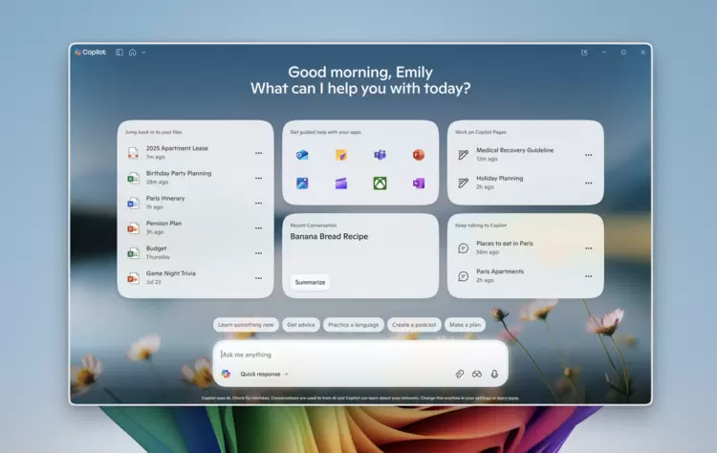Screen dimensions: 717x453
Task: Launch PowerPoint from guided help apps
Action: [418, 155]
